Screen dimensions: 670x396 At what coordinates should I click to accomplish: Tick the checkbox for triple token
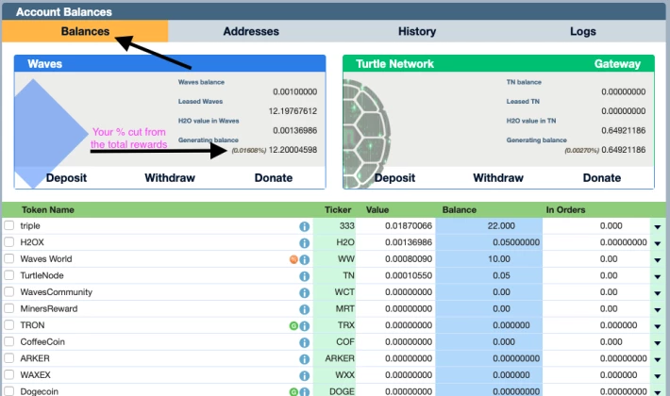(9, 226)
